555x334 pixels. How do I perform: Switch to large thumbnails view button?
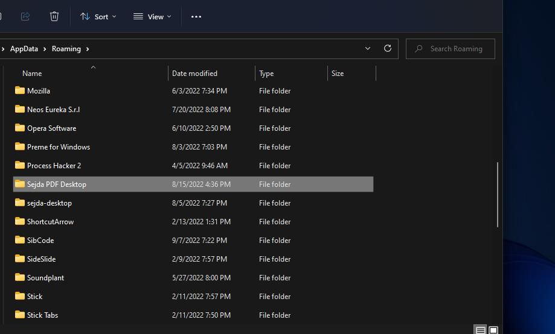click(x=493, y=330)
